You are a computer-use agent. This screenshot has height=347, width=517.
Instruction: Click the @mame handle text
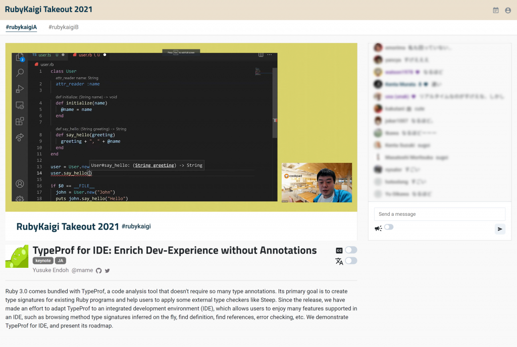click(82, 270)
